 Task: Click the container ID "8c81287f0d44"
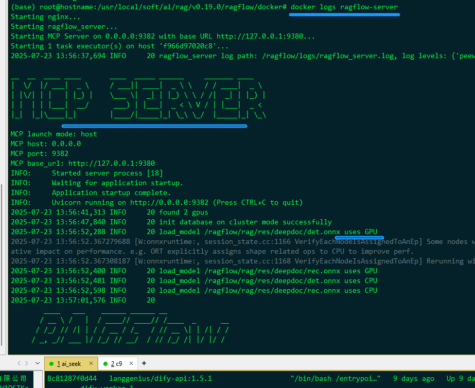[x=72, y=378]
